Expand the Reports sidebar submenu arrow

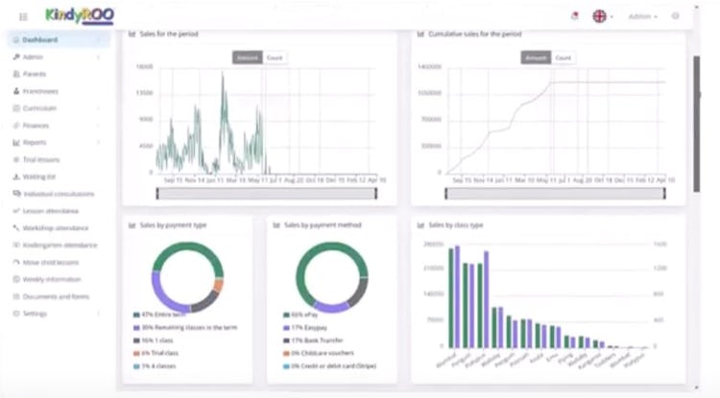click(98, 143)
